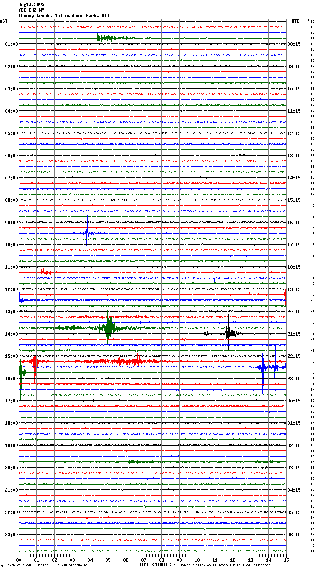Image resolution: width=316 pixels, height=570 pixels.
Task: Click the date header Aug13,2005
Action: pos(31,4)
